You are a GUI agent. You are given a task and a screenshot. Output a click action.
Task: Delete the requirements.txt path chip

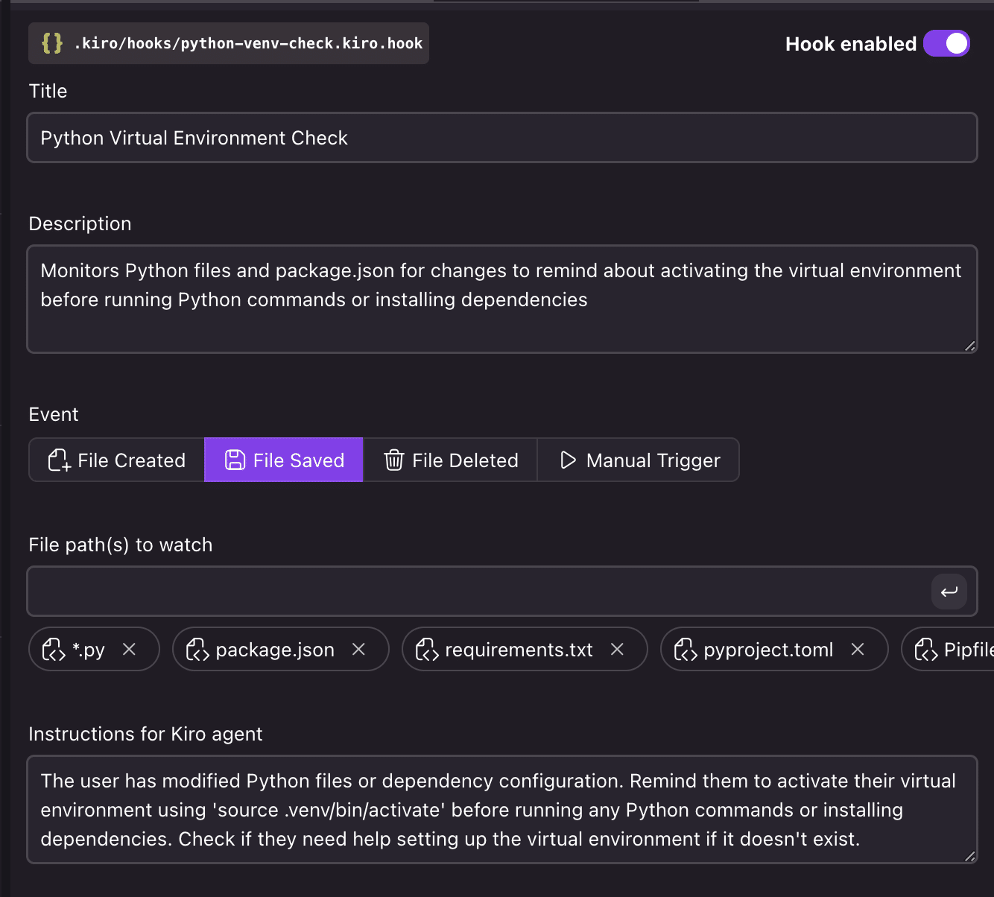[x=617, y=650]
